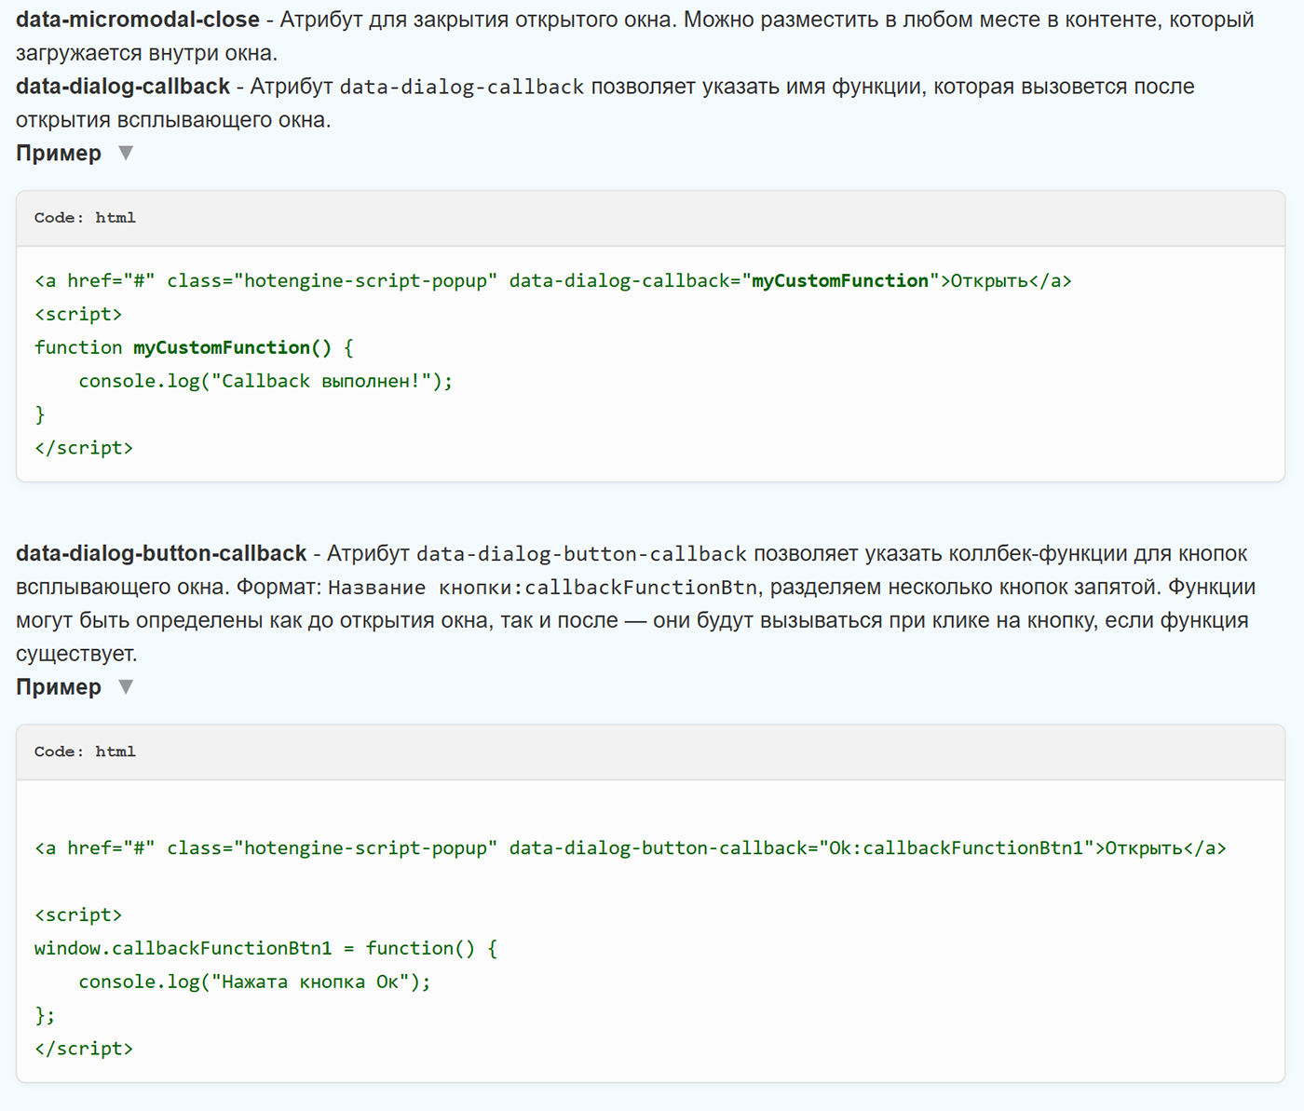
Task: Collapse the second Пример disclosure triangle
Action: click(x=126, y=686)
